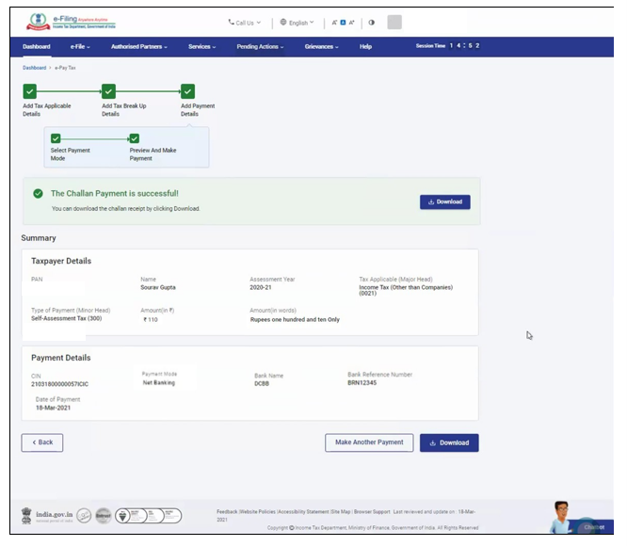
Task: Open the Pending Actions menu
Action: click(260, 46)
